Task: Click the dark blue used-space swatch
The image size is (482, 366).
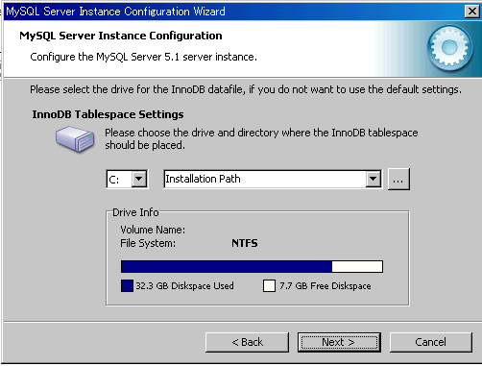Action: tap(127, 285)
